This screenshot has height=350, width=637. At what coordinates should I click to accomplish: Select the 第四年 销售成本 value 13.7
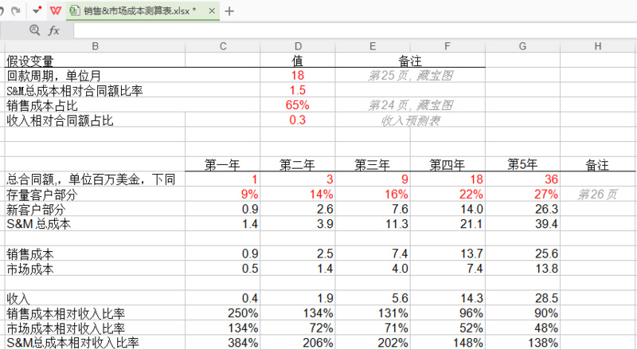447,254
